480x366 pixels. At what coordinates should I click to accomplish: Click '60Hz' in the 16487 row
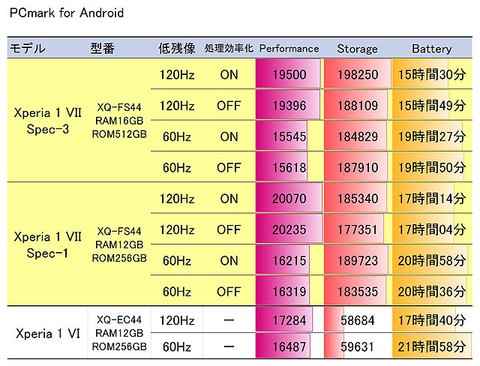click(177, 347)
